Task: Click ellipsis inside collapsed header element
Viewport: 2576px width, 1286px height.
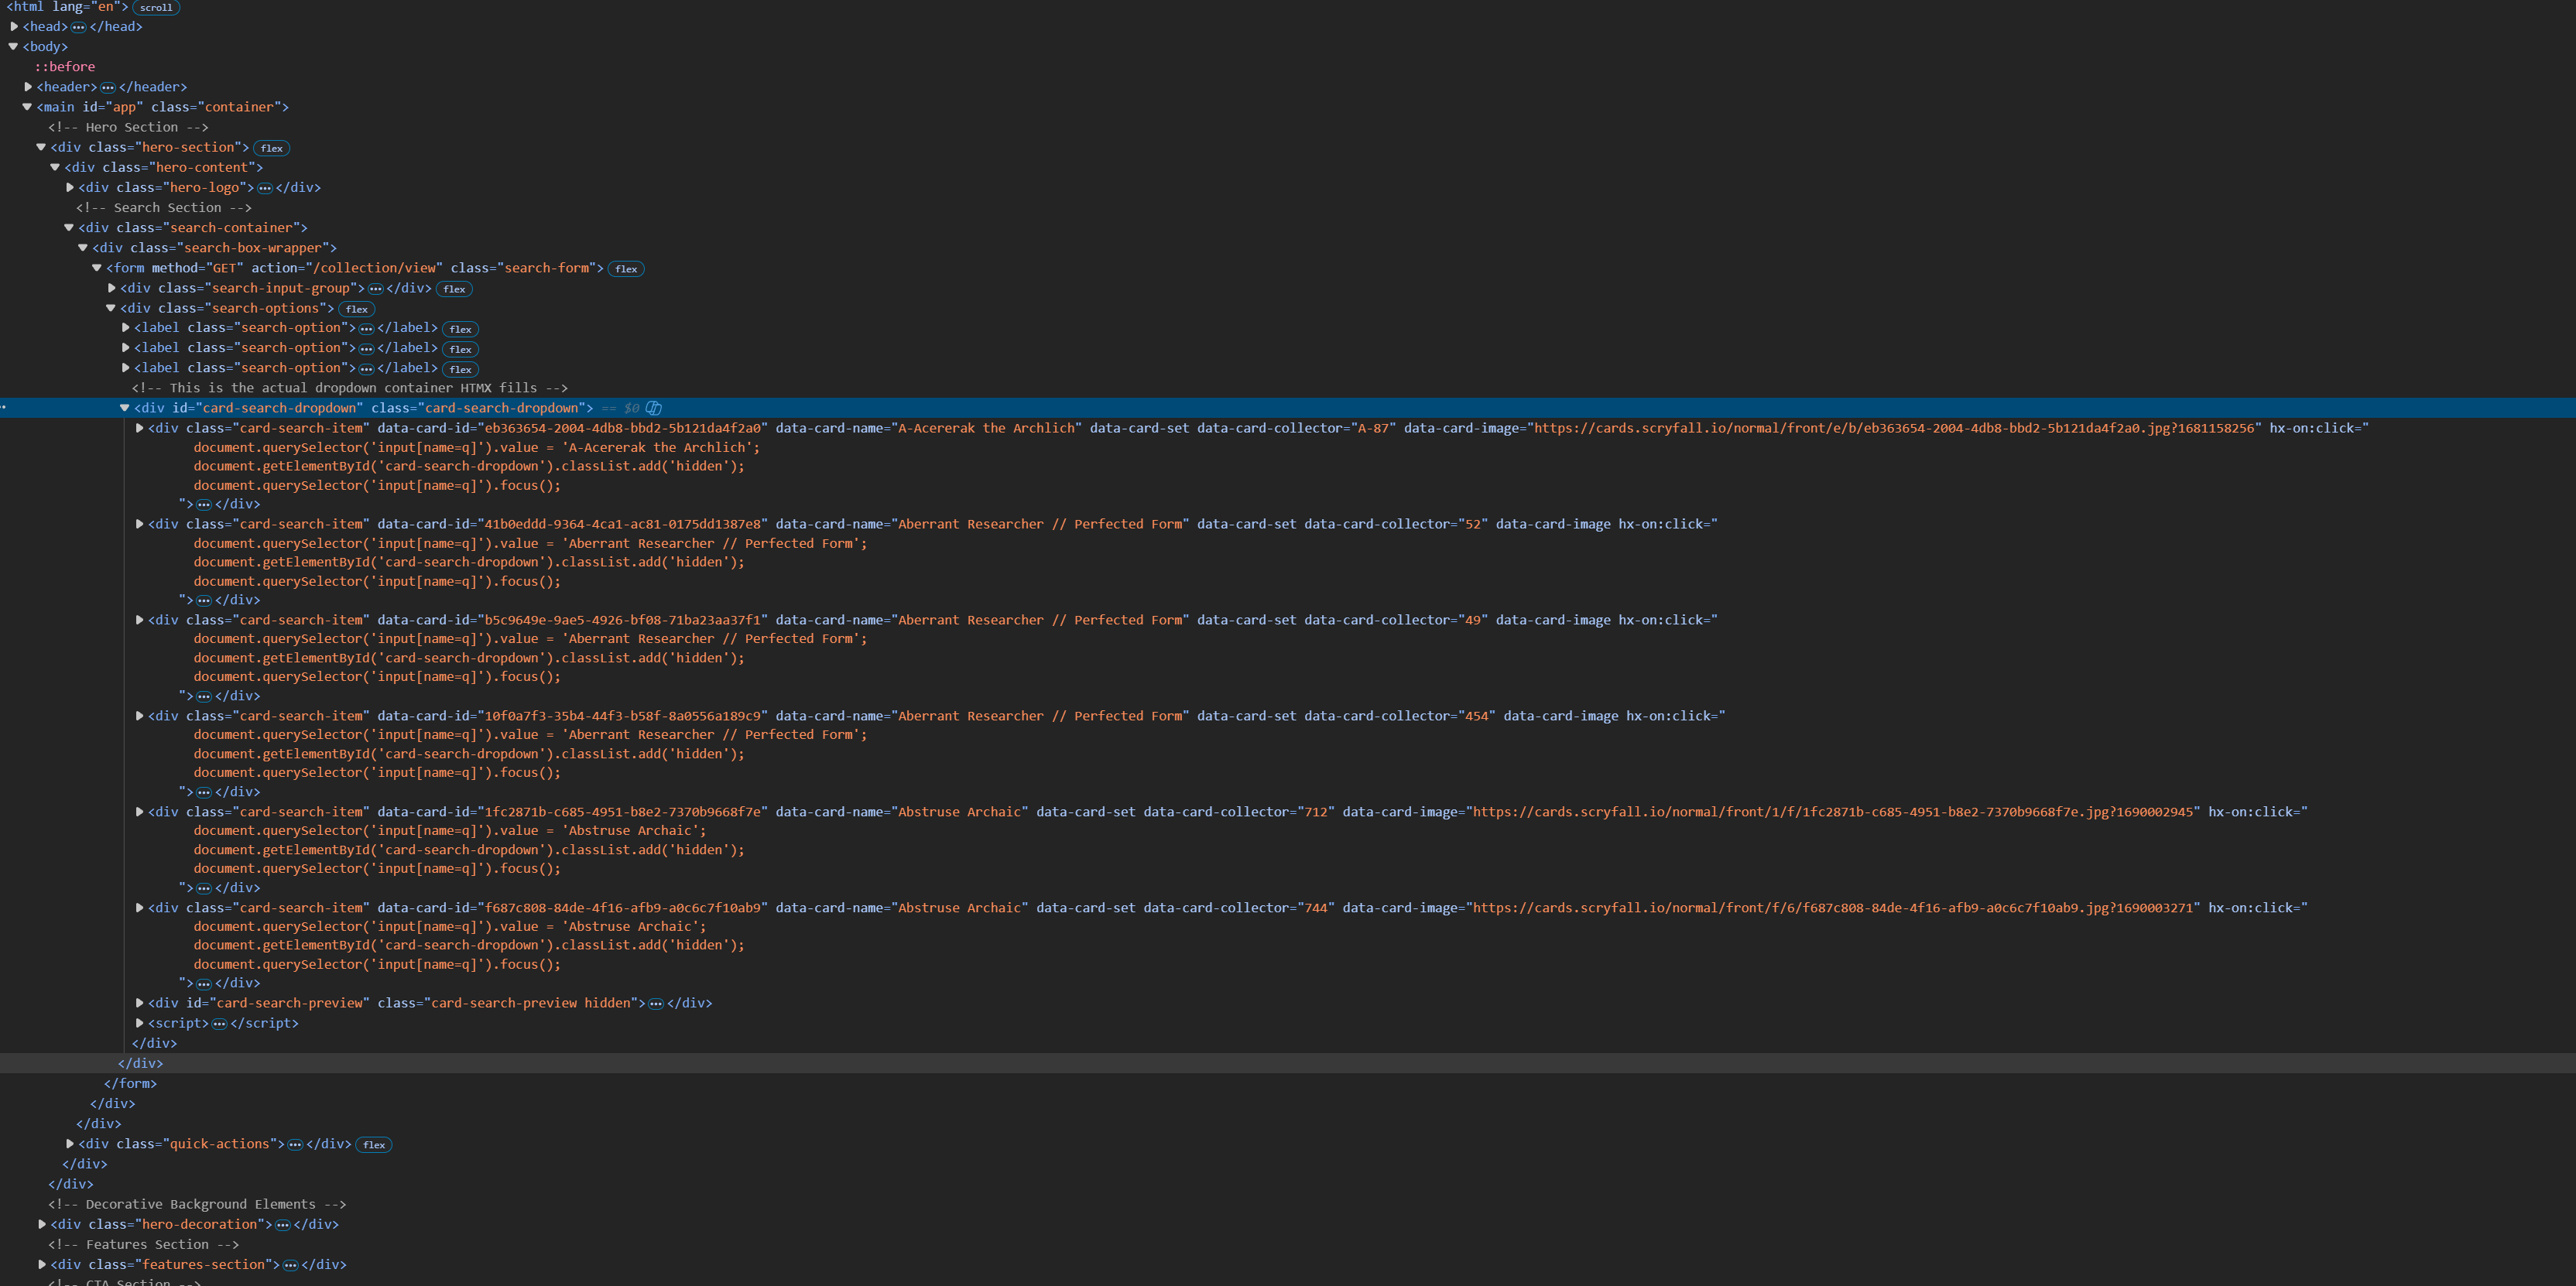Action: [108, 87]
